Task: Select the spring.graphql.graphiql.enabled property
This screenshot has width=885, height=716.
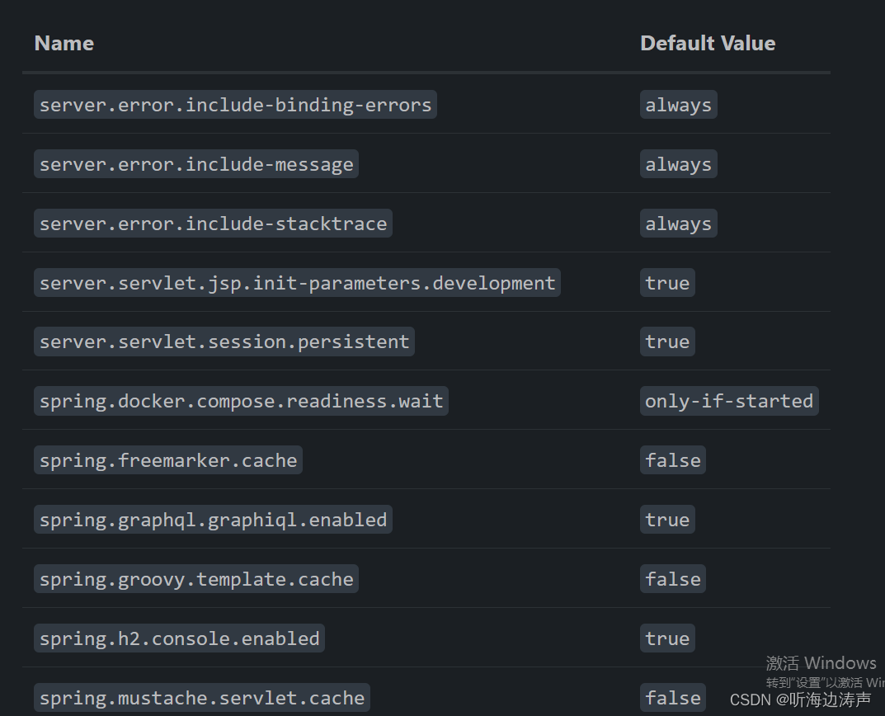Action: pos(213,519)
